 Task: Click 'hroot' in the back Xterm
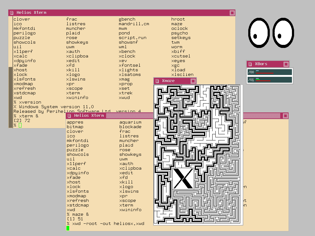tap(178, 19)
